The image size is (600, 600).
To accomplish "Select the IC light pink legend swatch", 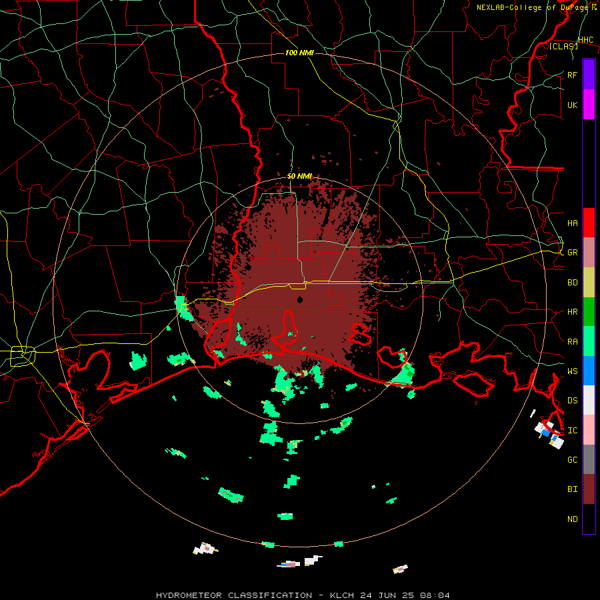I will (589, 430).
